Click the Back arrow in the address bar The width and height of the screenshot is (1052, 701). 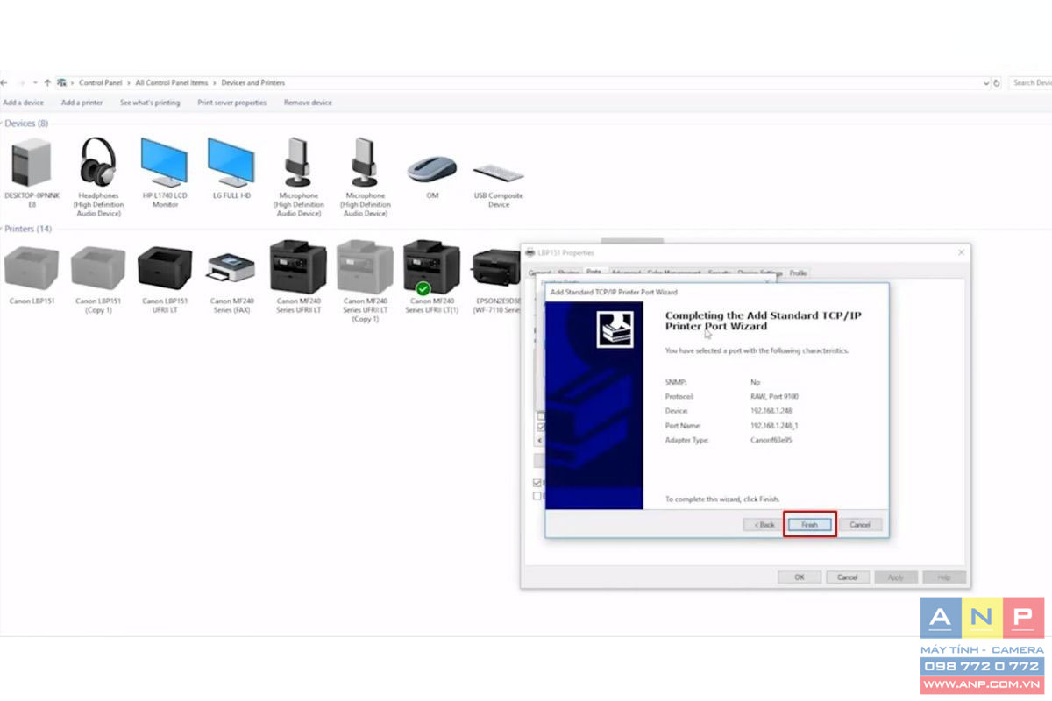5,82
